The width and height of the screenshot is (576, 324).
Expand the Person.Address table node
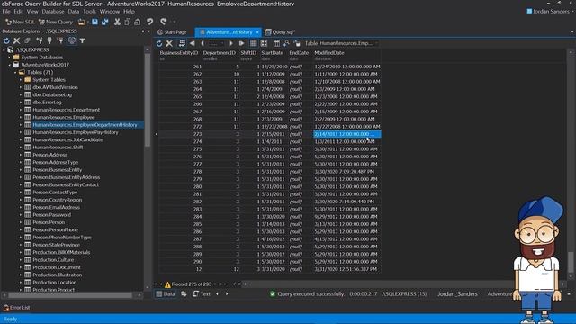coord(21,155)
